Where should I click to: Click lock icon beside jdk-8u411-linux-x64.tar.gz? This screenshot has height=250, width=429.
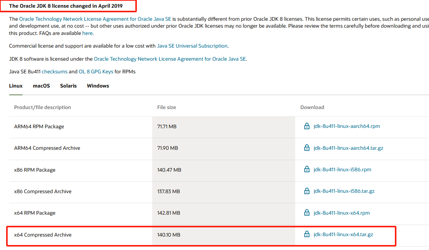coord(307,234)
